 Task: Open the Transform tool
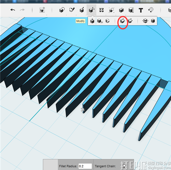[x=42, y=10]
